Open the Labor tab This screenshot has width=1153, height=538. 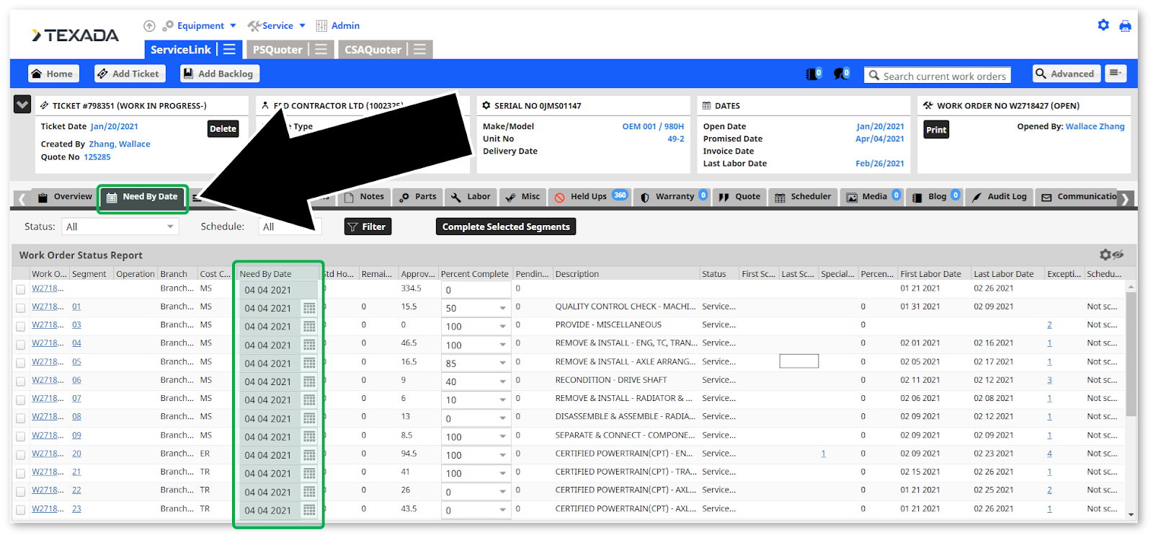[x=471, y=196]
